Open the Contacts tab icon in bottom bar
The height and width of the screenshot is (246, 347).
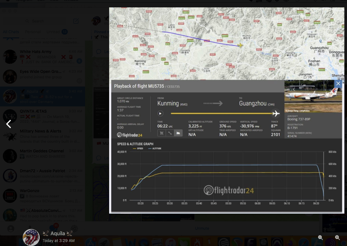click(11, 229)
